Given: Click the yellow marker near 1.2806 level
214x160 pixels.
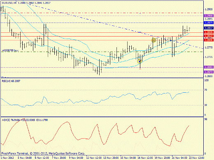Looking at the screenshot, I should (x=154, y=40).
